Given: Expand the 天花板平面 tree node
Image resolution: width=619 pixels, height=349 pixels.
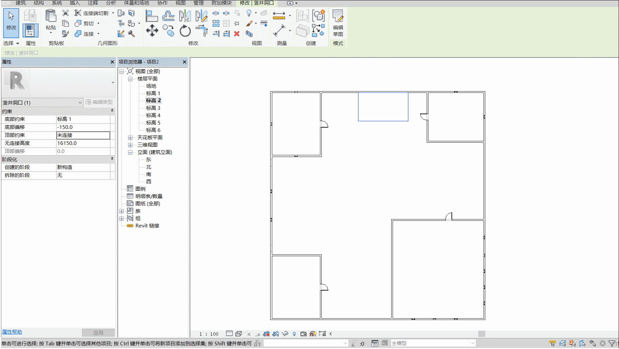Looking at the screenshot, I should (130, 138).
